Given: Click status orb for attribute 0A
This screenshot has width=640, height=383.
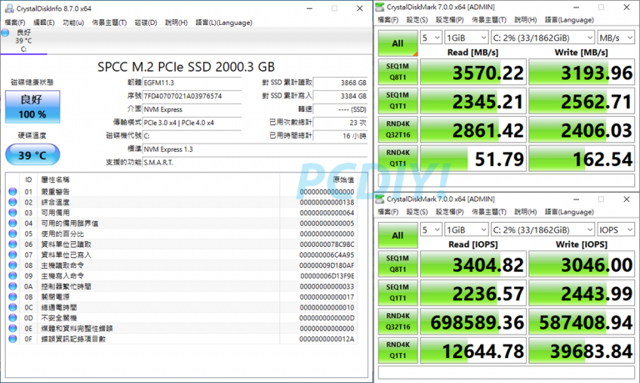Looking at the screenshot, I should [x=12, y=286].
